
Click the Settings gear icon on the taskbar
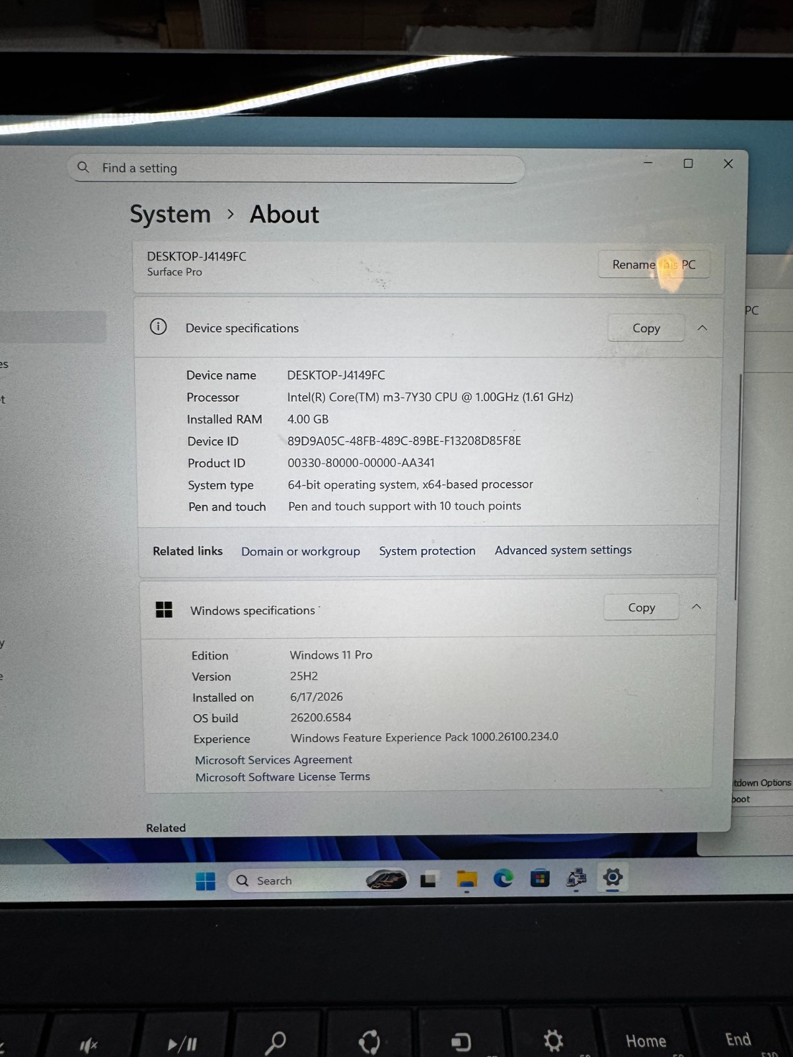coord(613,877)
